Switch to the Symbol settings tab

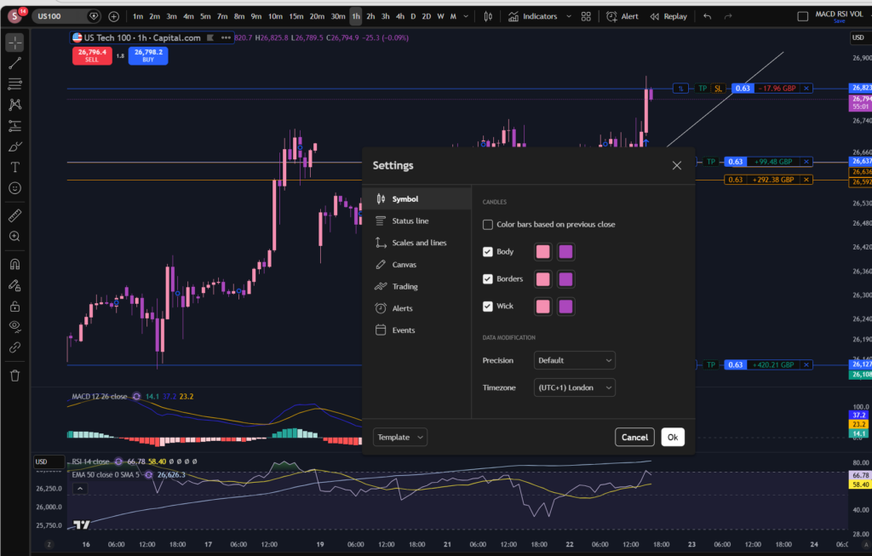click(416, 199)
